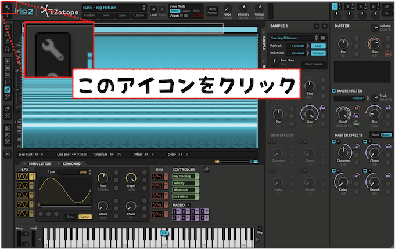395x249 pixels.
Task: Switch voice mode to Poly
Action: point(197,11)
